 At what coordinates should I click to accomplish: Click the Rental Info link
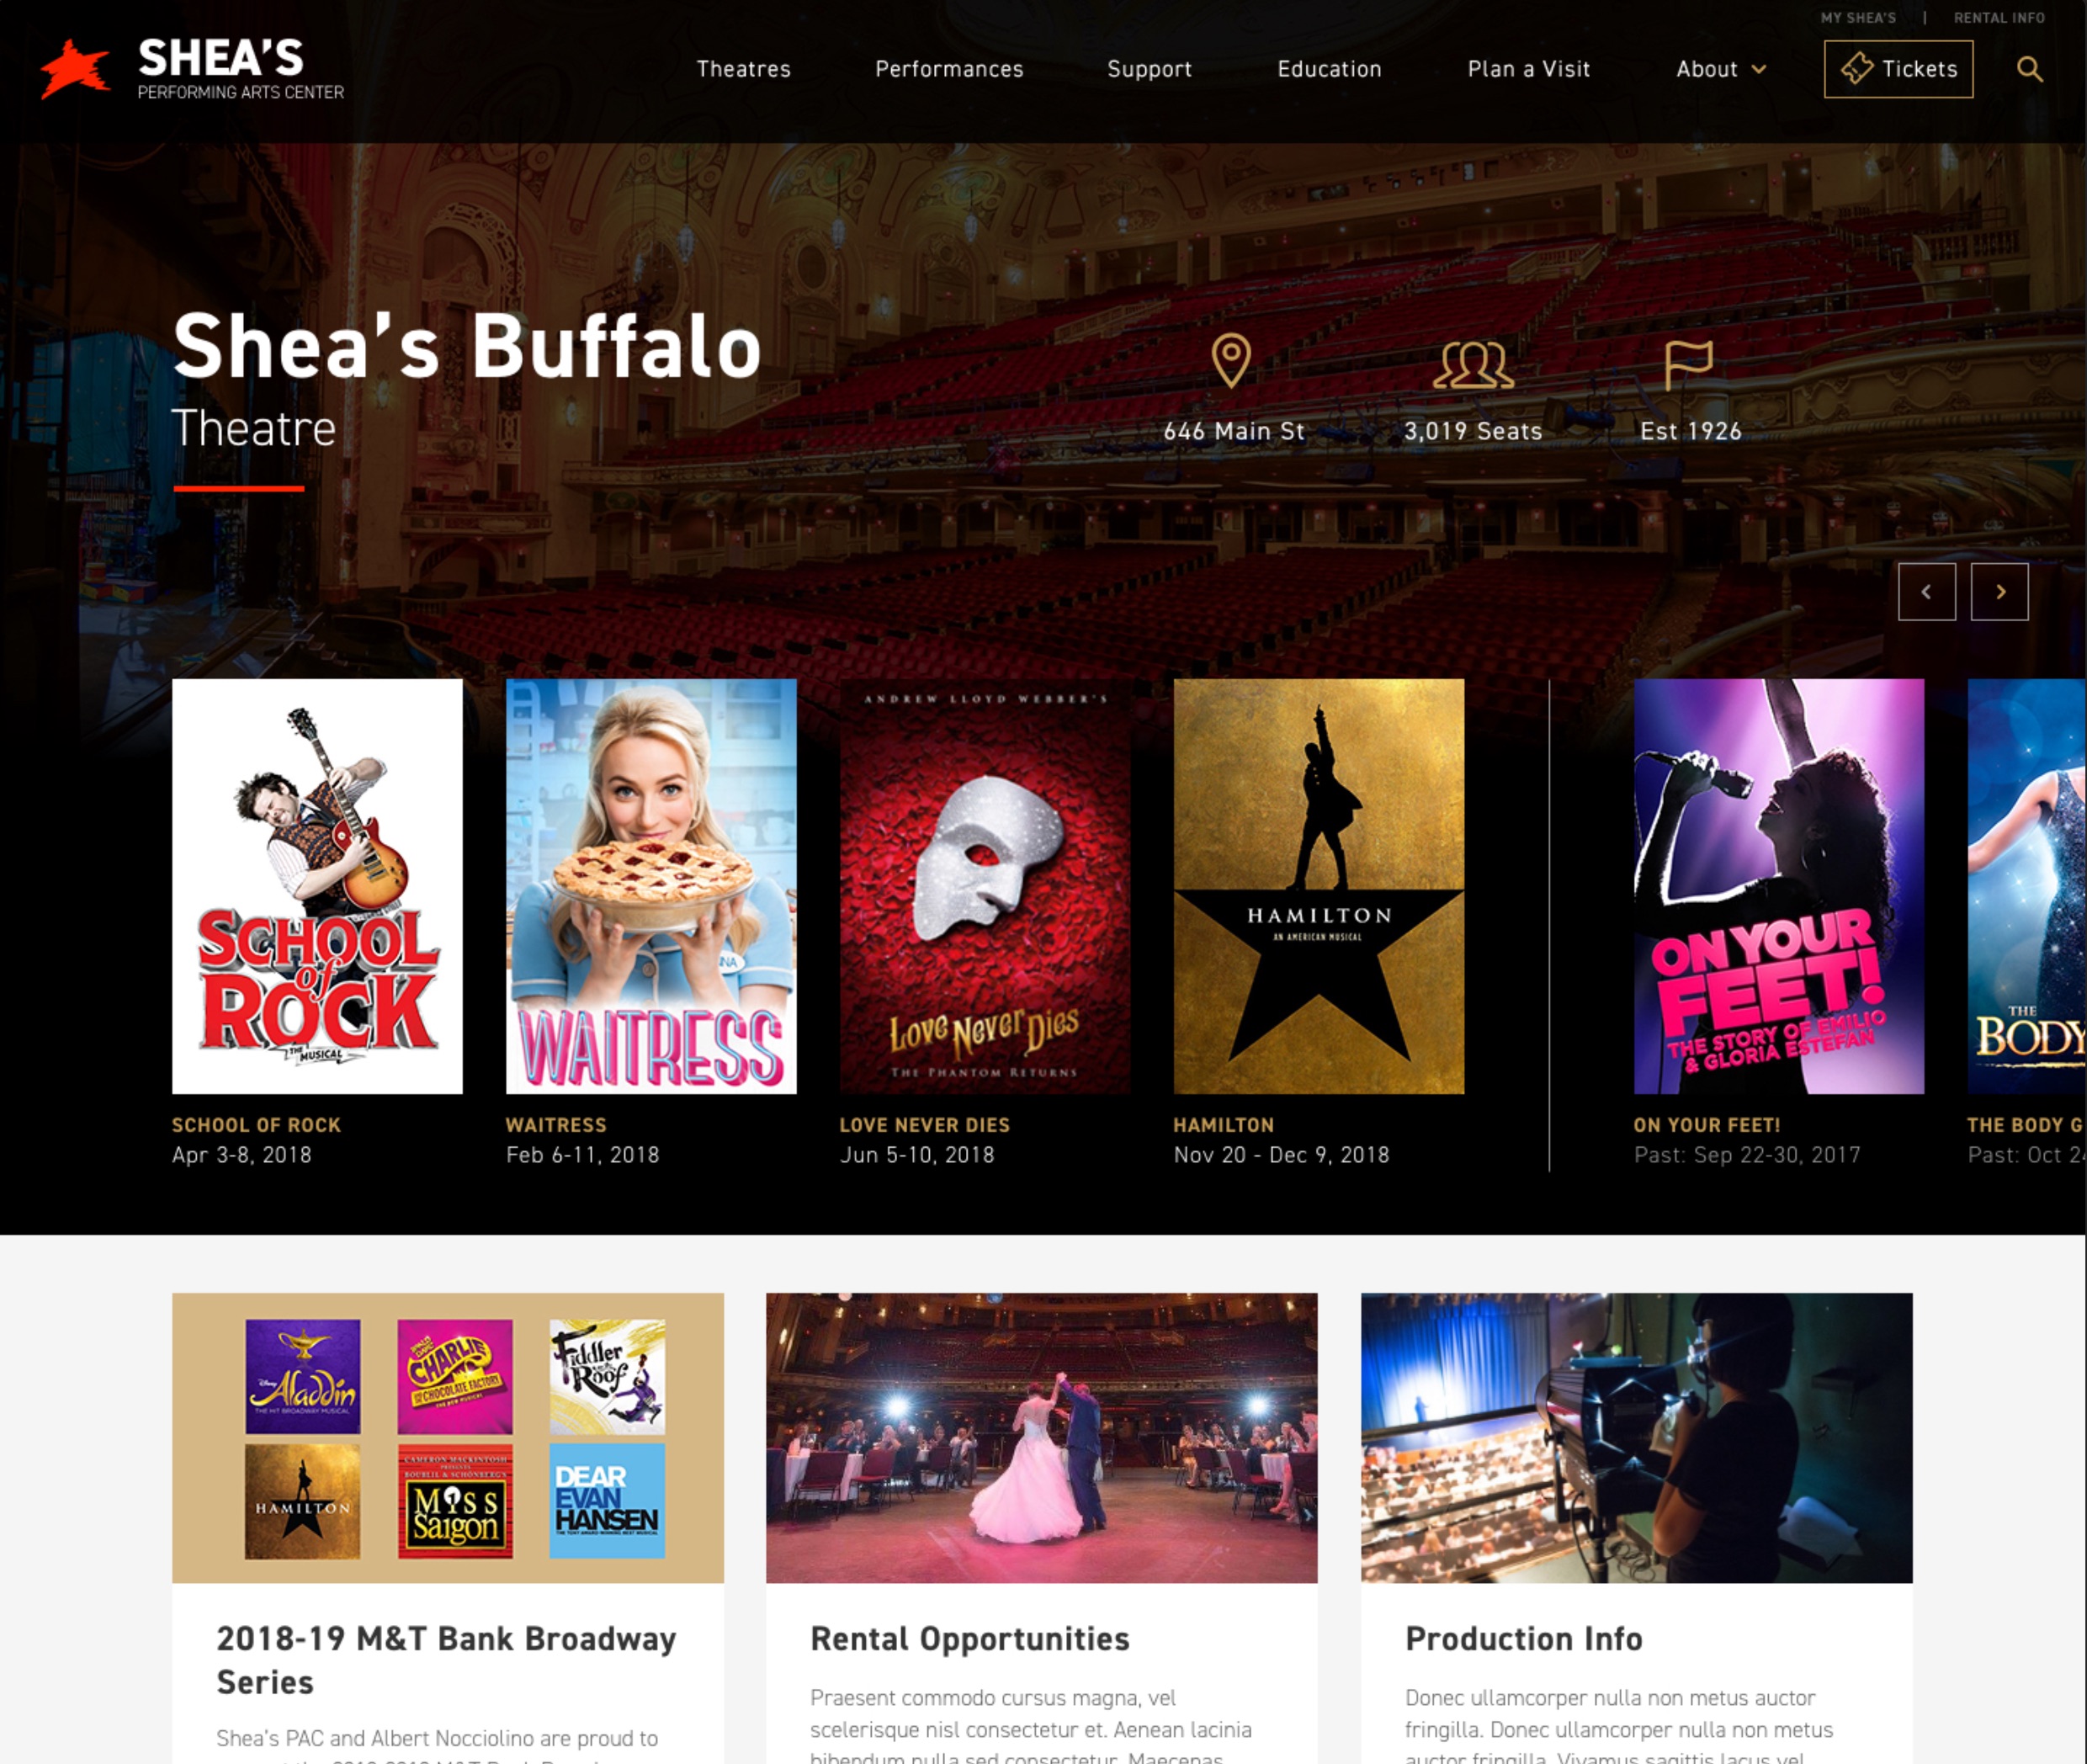pyautogui.click(x=1999, y=18)
